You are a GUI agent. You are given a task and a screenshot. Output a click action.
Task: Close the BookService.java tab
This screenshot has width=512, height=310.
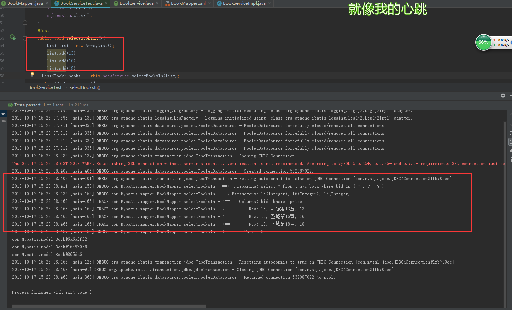[x=157, y=3]
